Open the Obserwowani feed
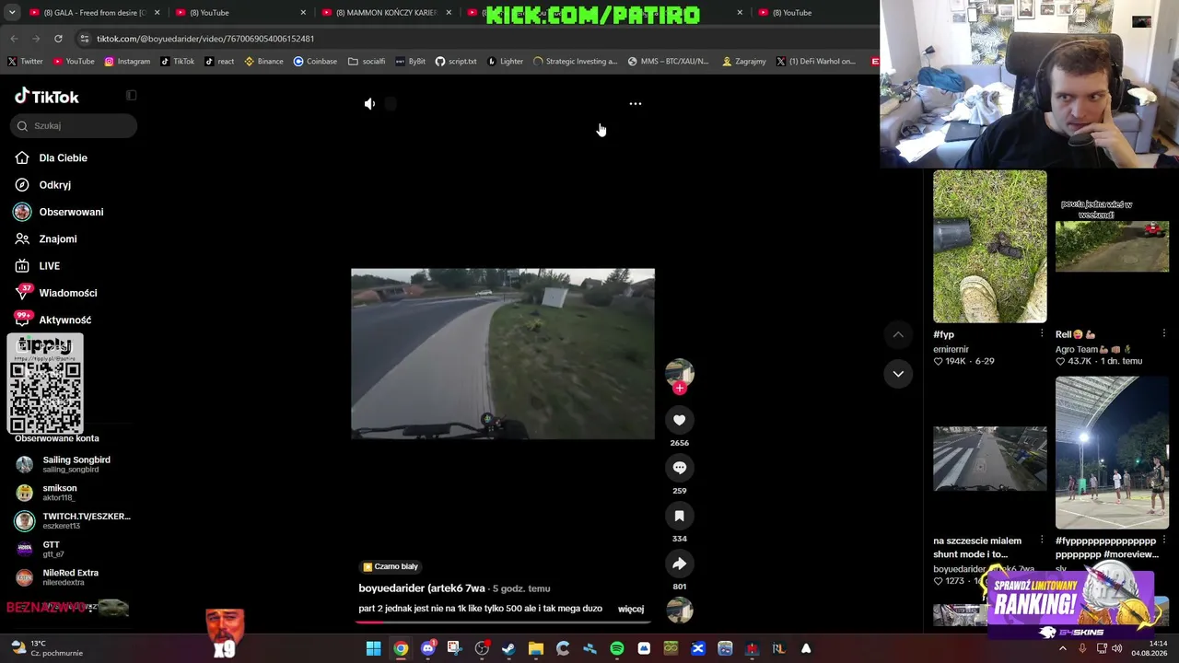This screenshot has width=1179, height=663. tap(59, 212)
